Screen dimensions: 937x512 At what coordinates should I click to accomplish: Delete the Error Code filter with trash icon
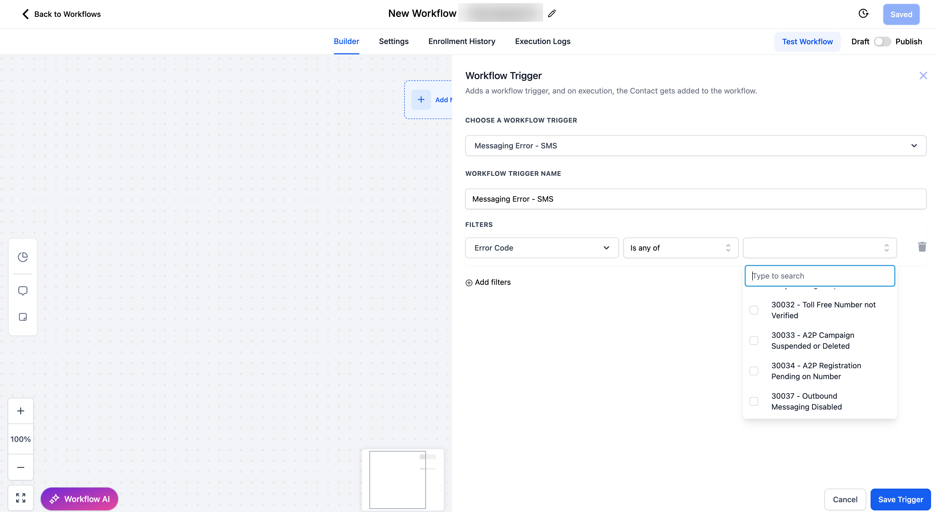point(922,247)
